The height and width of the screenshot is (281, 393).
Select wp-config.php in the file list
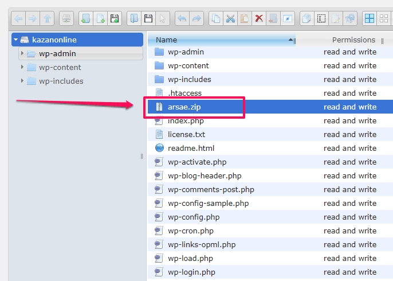pos(194,217)
